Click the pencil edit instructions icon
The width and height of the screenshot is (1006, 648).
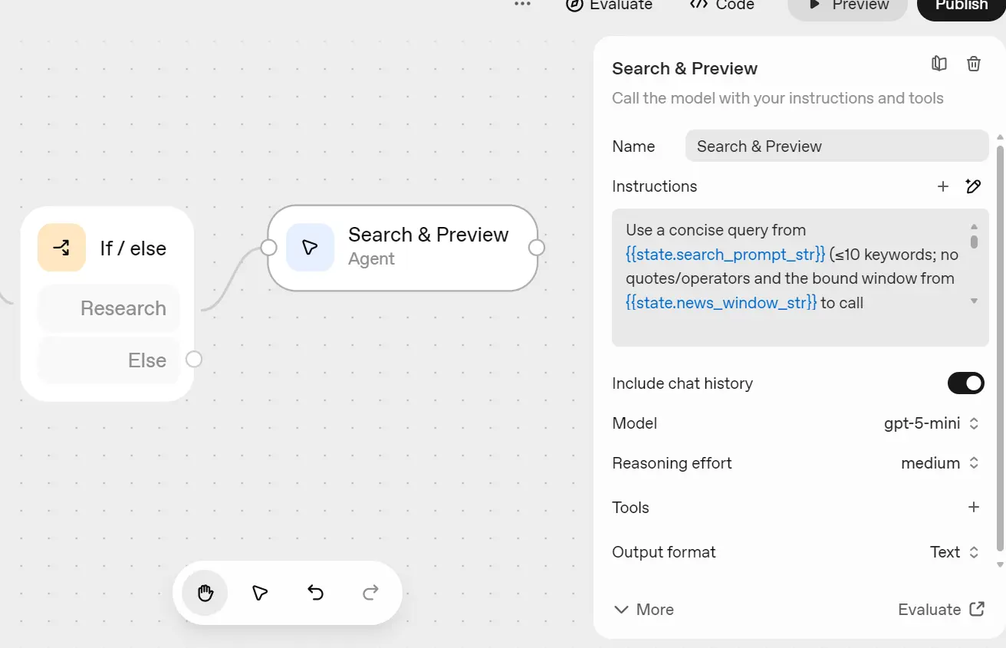coord(973,186)
